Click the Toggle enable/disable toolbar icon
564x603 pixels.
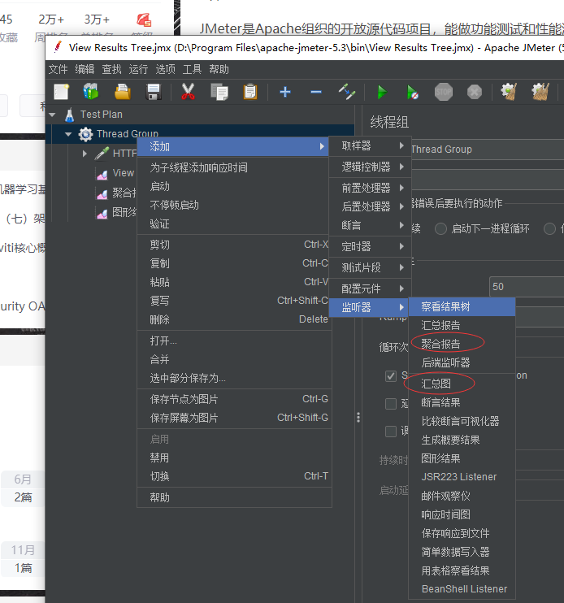coord(346,93)
